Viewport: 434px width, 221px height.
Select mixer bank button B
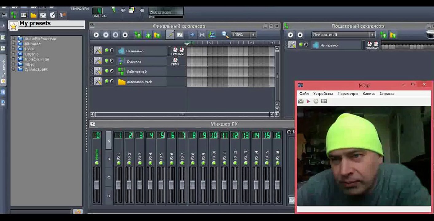(108, 159)
